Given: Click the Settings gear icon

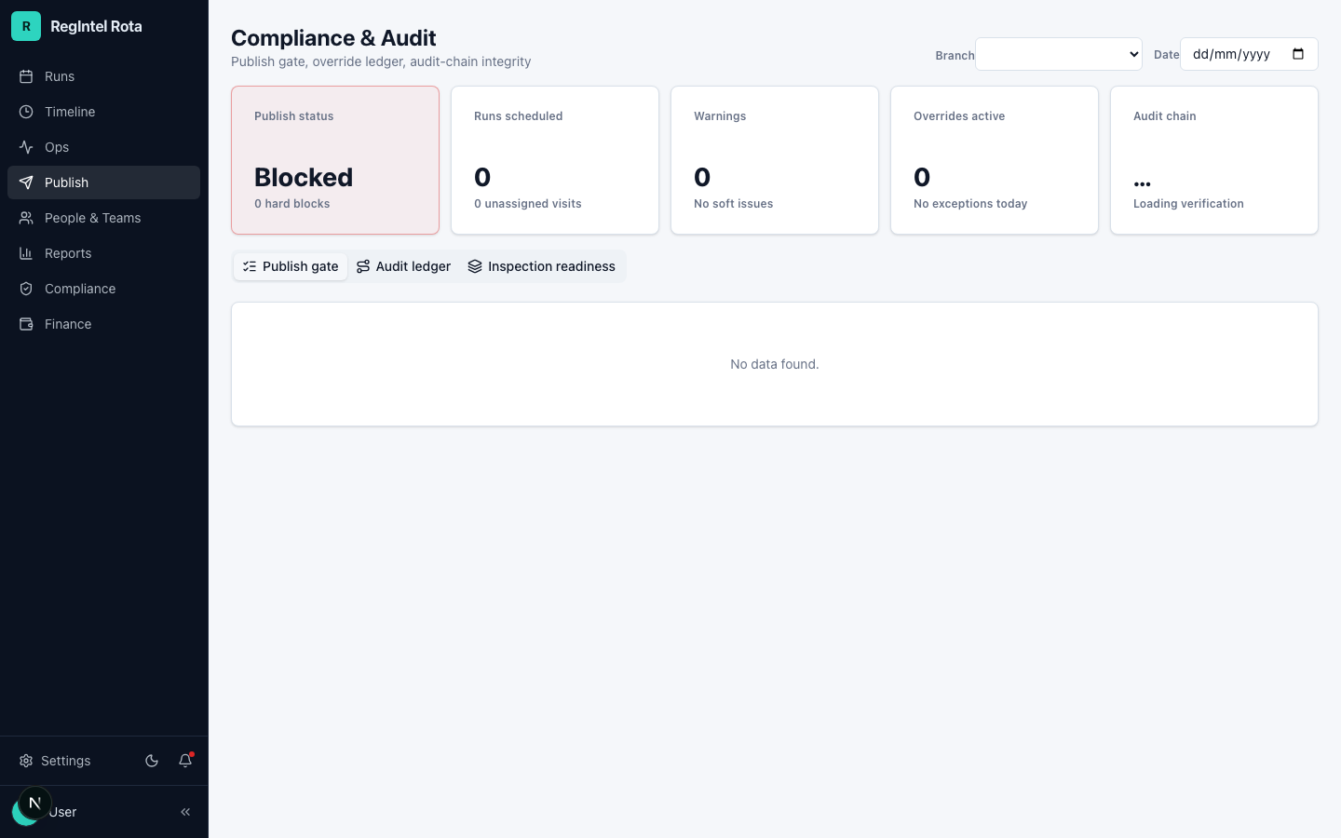Looking at the screenshot, I should [26, 761].
